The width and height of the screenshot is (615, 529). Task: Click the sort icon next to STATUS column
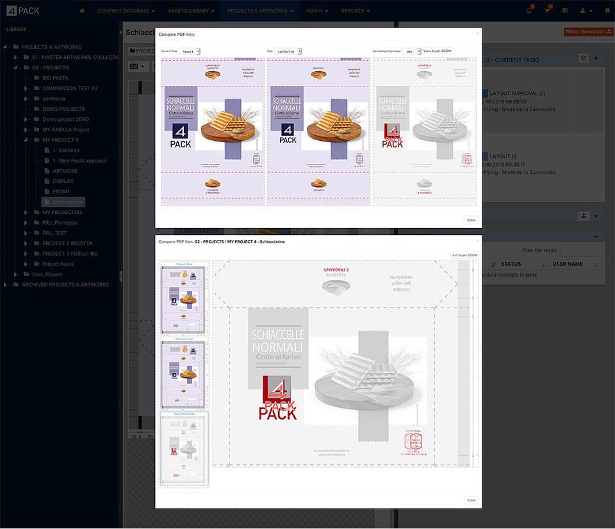[493, 264]
